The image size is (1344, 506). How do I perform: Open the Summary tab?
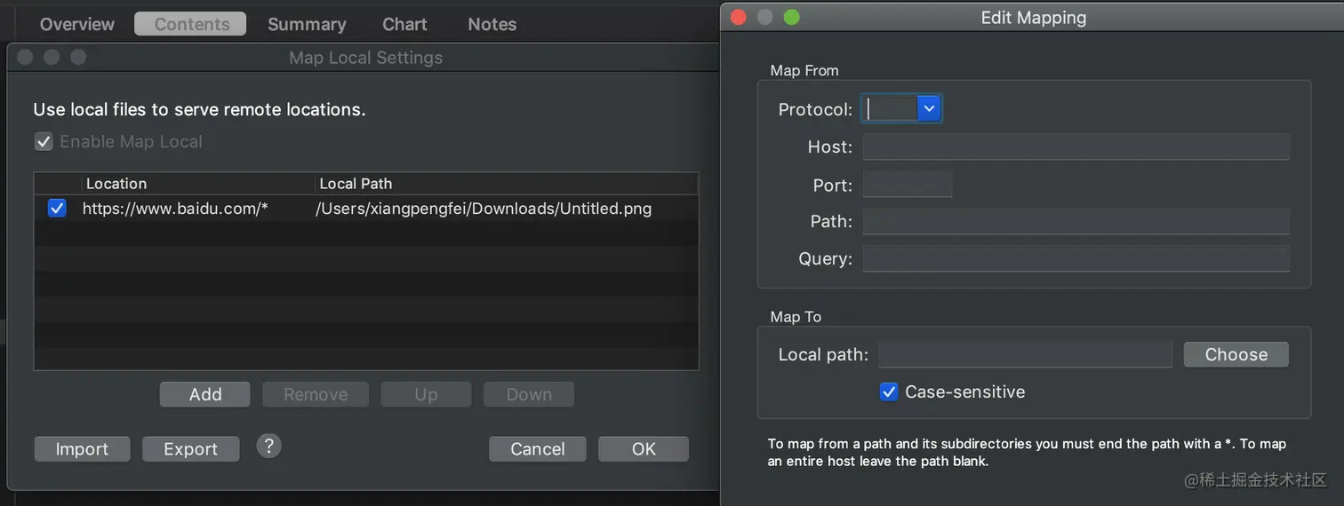(307, 24)
